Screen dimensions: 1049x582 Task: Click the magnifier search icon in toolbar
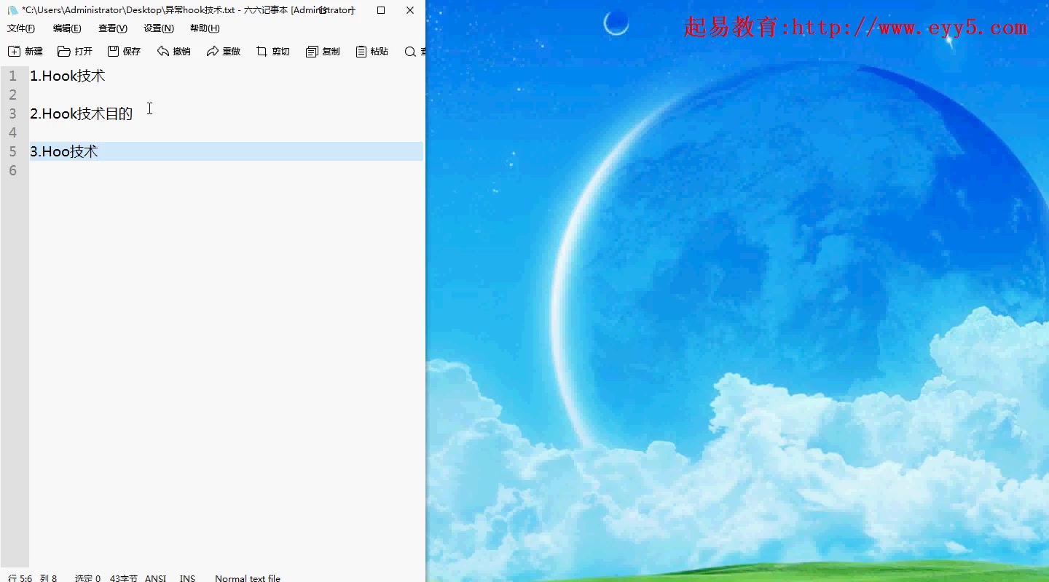click(x=410, y=52)
